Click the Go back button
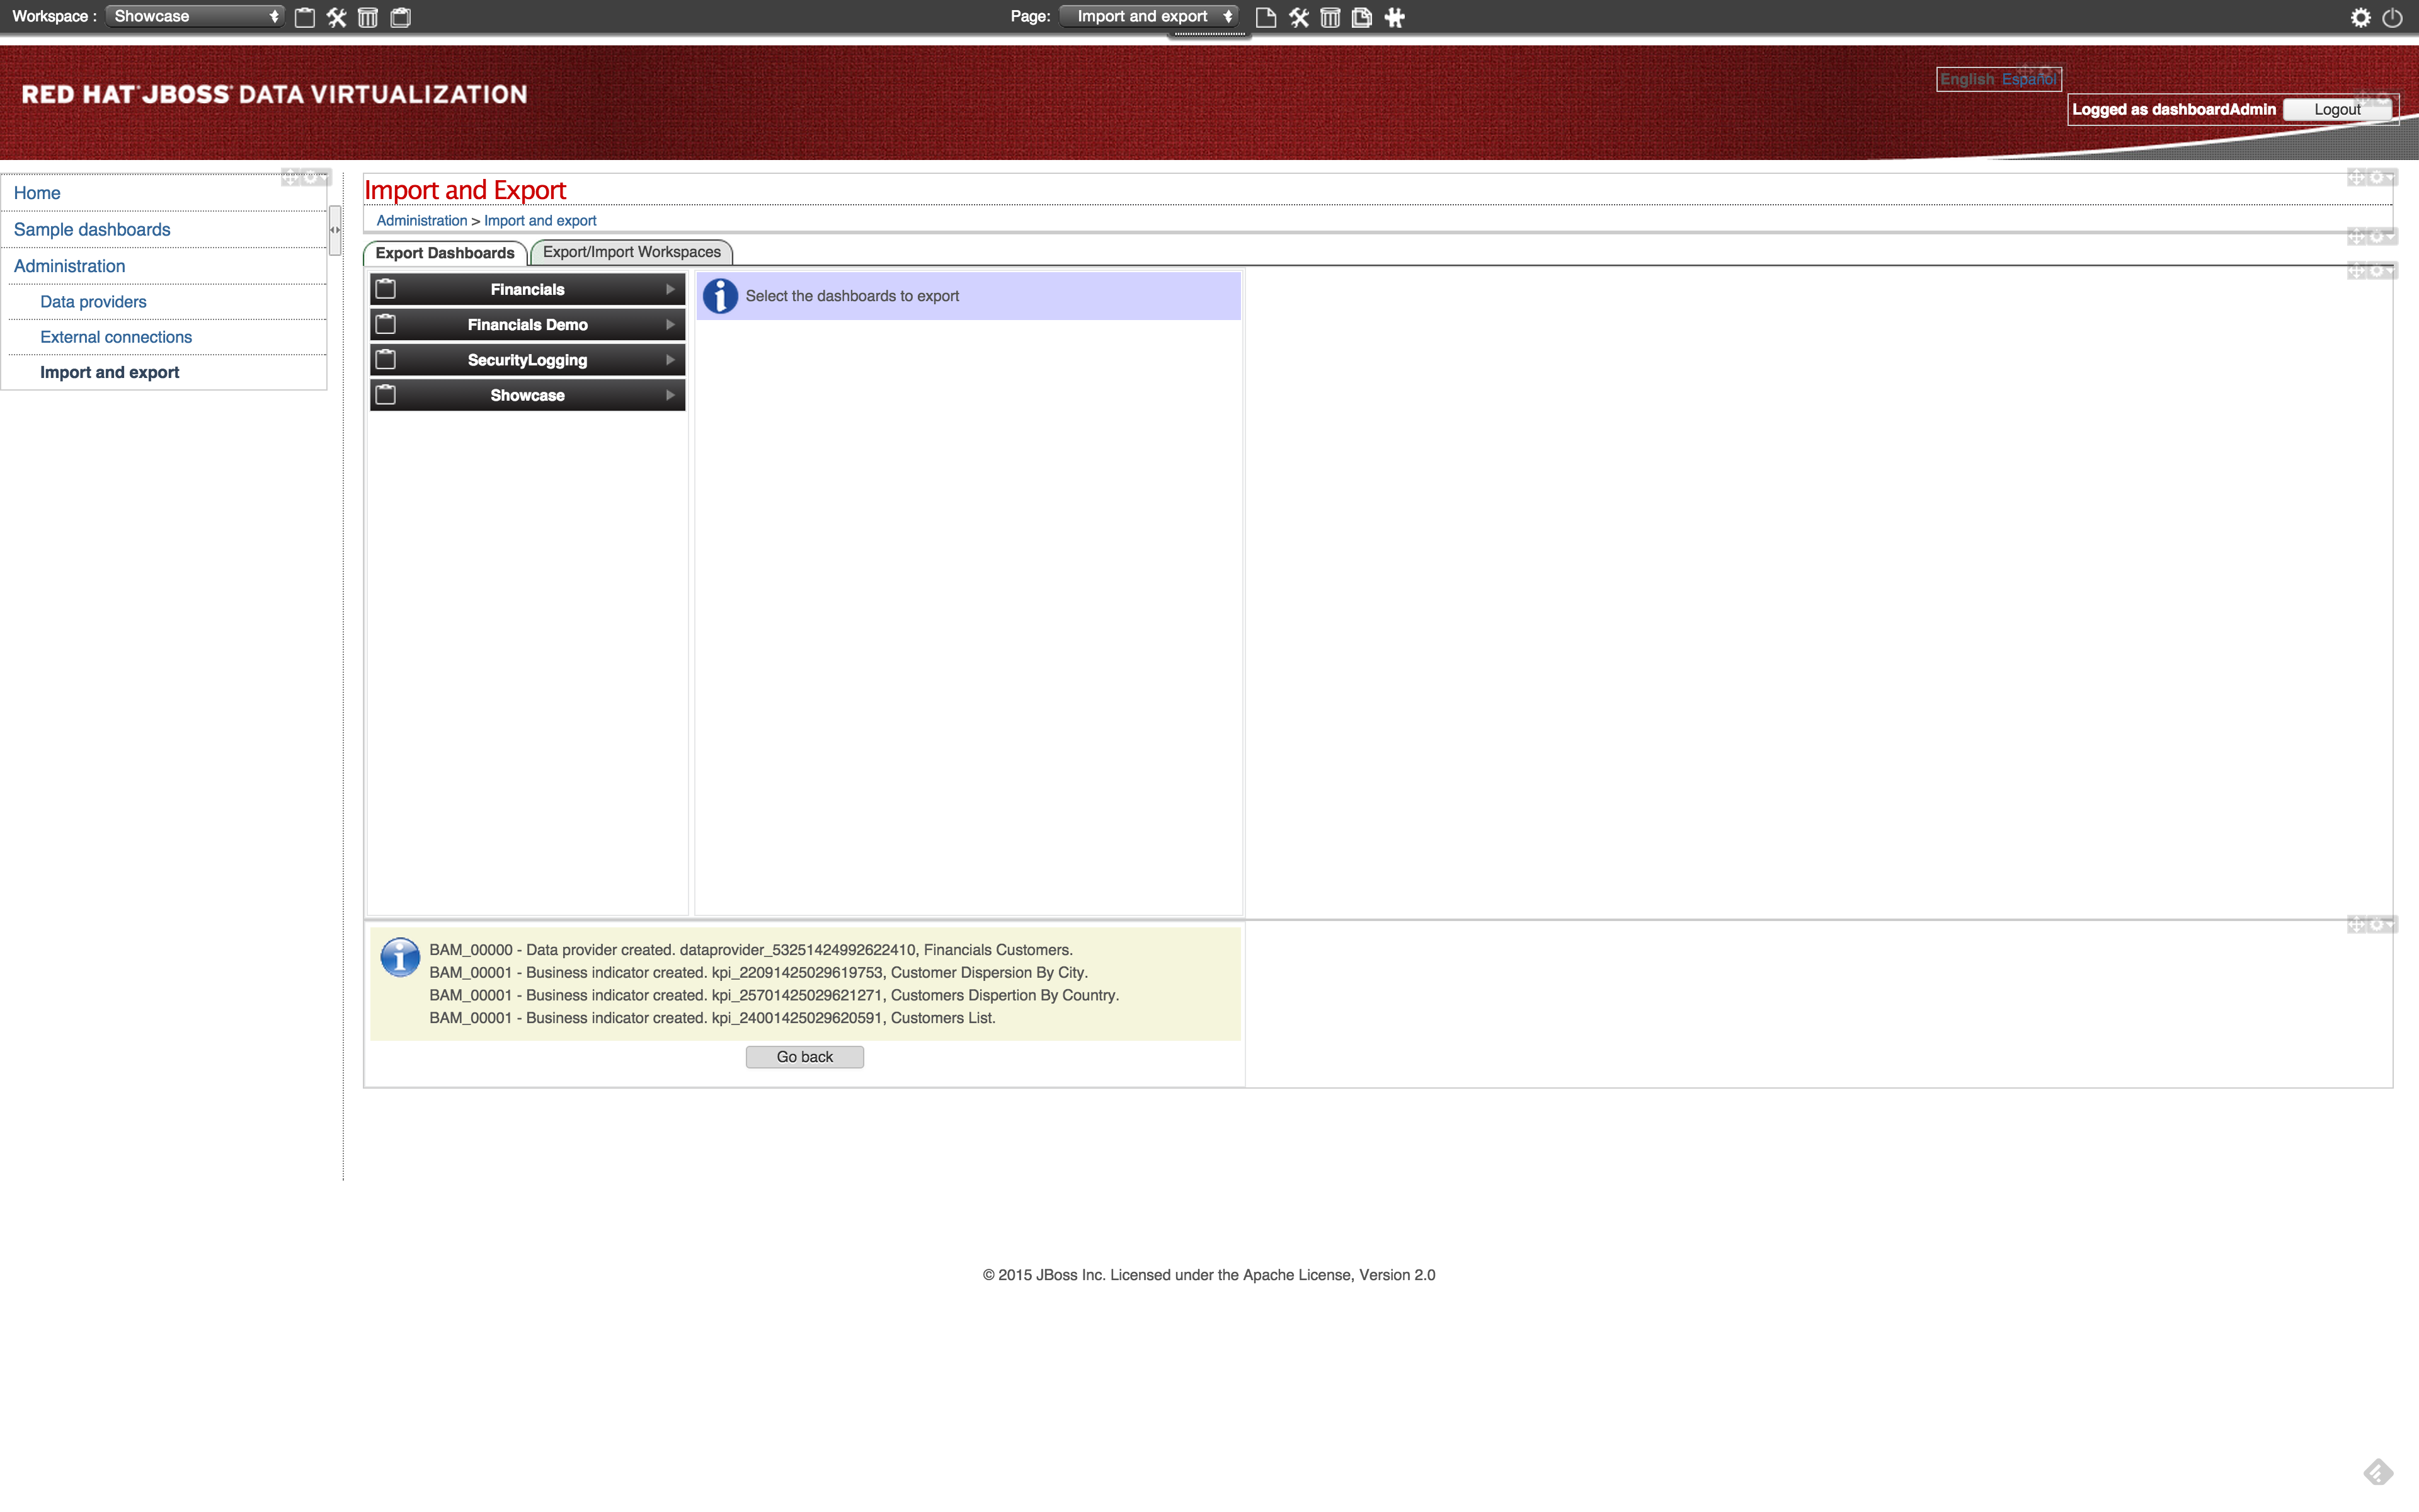Image resolution: width=2419 pixels, height=1512 pixels. [804, 1057]
